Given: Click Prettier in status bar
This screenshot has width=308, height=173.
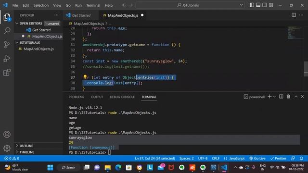Looking at the screenshot, I should pos(278,158).
